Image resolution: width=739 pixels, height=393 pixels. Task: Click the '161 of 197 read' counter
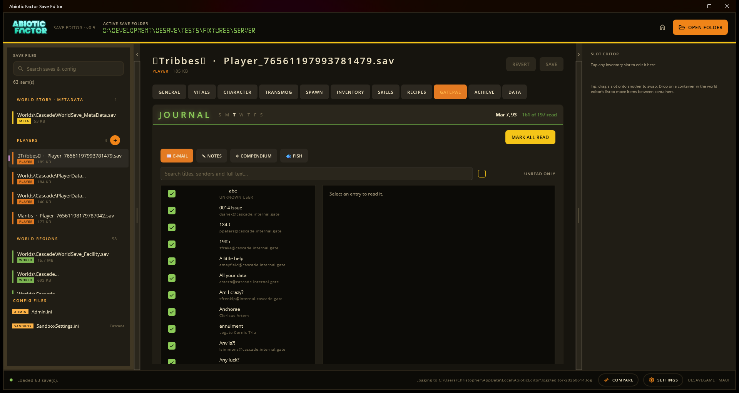tap(539, 115)
